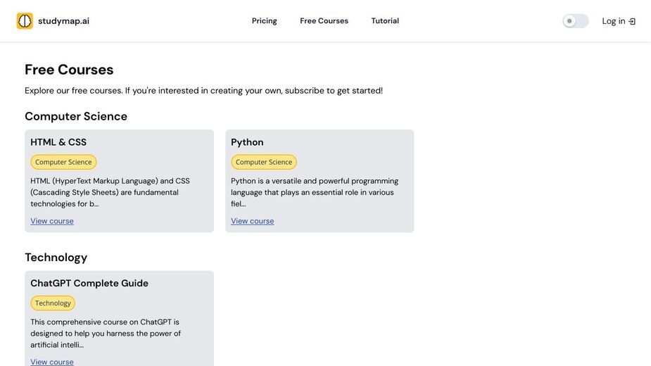
Task: Open the Pricing page
Action: 264,21
